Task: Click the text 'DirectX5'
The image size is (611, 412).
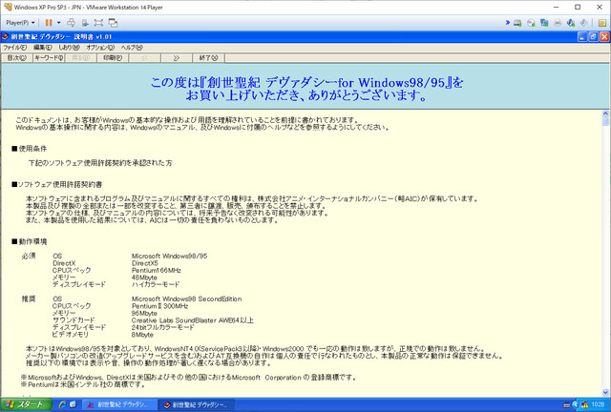Action: tap(145, 263)
